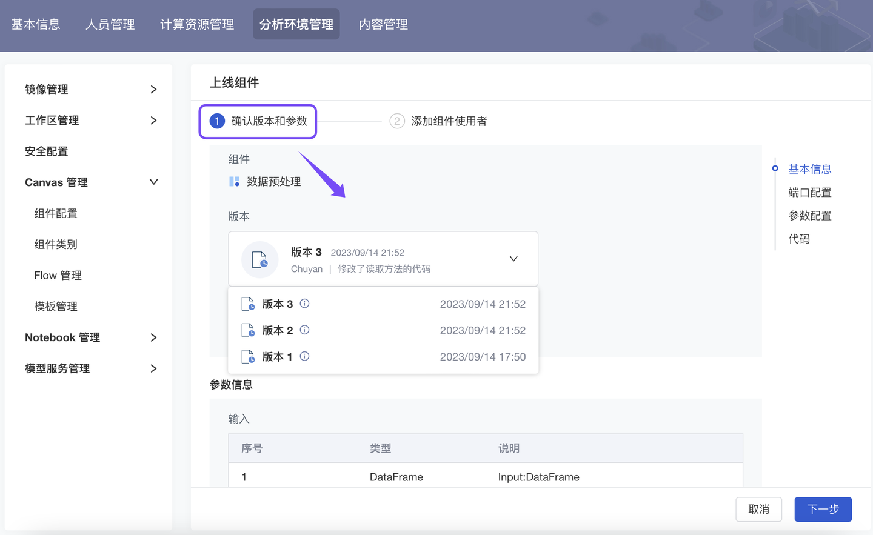Open the 人员管理 top tab
Screen dimensions: 873x535
point(110,24)
